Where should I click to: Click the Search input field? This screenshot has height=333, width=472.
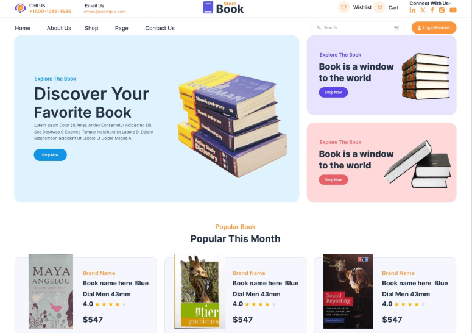(x=358, y=27)
